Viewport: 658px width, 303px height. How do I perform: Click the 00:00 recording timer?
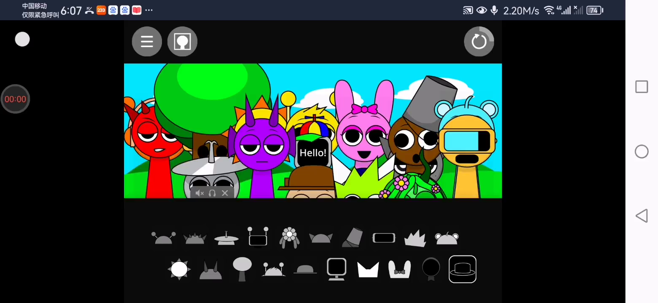(x=15, y=99)
